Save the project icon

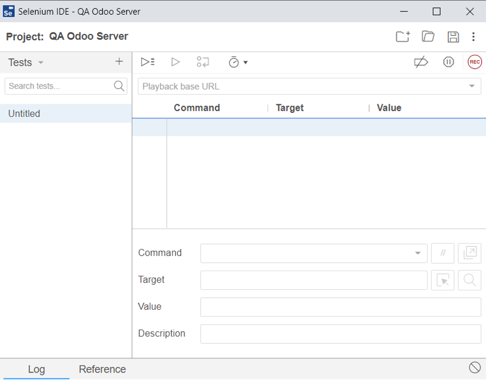[453, 37]
